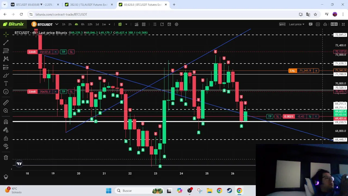Select the 4h timeframe
Viewport: 348px width, 196px height.
click(76, 24)
